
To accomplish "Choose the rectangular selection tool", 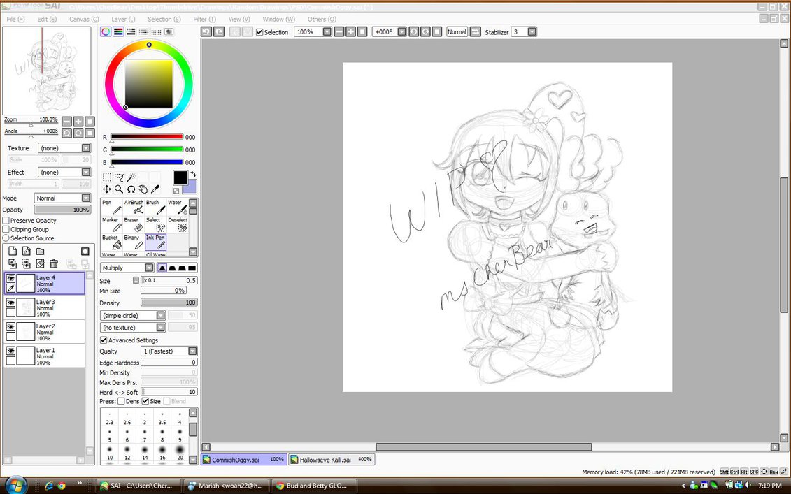I will click(107, 177).
